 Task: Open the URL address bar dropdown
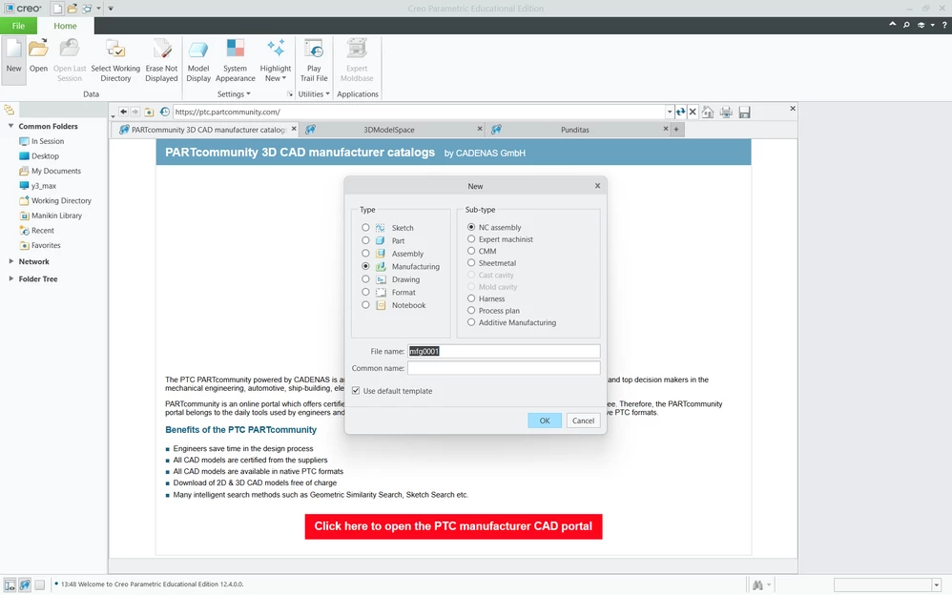tap(670, 112)
